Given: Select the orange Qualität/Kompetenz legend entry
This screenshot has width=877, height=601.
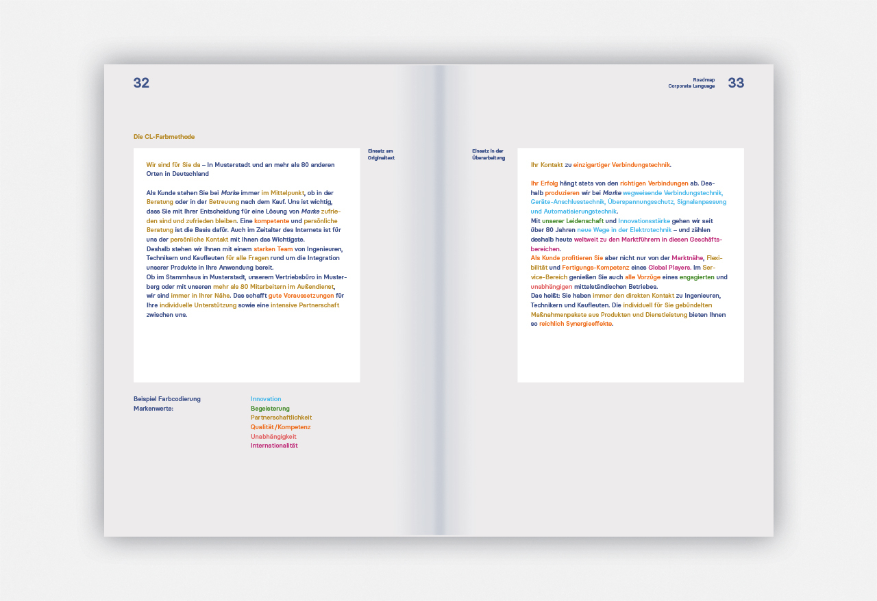Looking at the screenshot, I should 280,427.
